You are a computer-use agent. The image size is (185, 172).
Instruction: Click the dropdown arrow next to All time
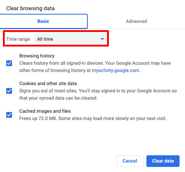click(x=102, y=39)
